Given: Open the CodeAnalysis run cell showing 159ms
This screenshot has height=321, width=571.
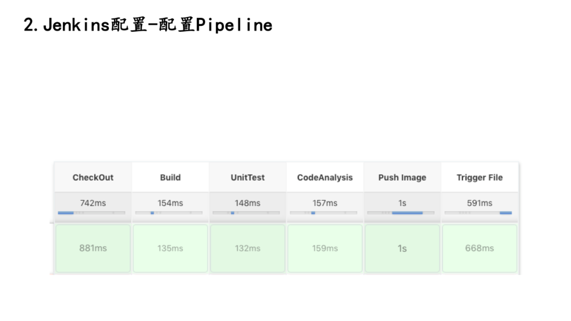Looking at the screenshot, I should coord(325,248).
